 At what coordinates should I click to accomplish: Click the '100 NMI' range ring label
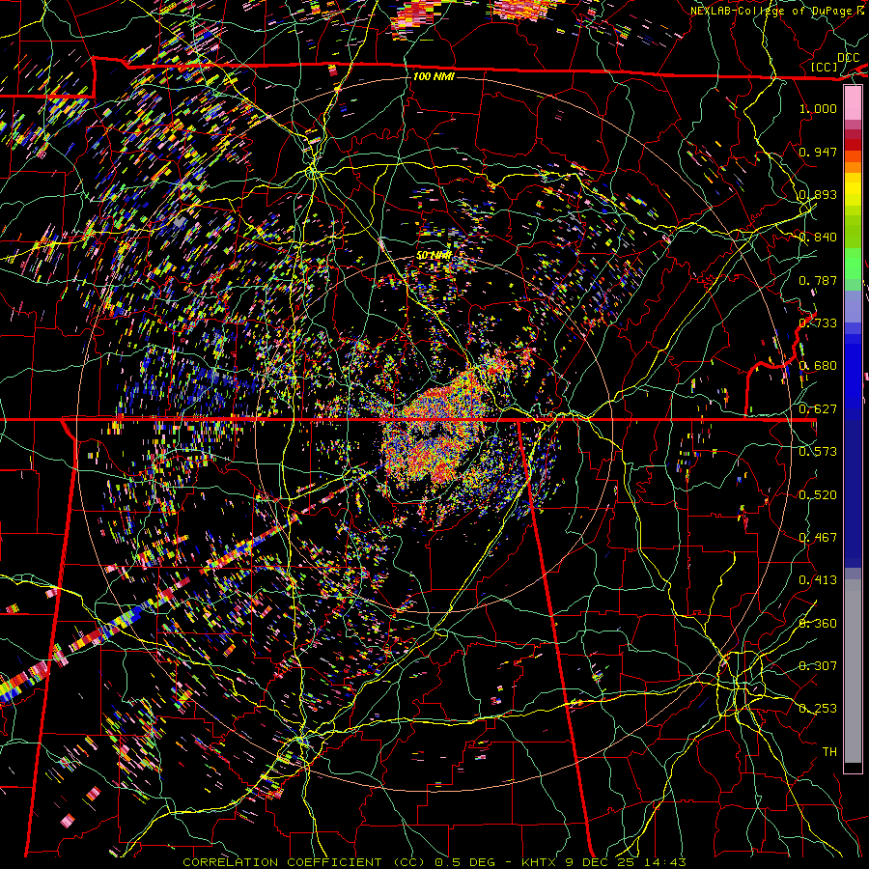tap(434, 76)
